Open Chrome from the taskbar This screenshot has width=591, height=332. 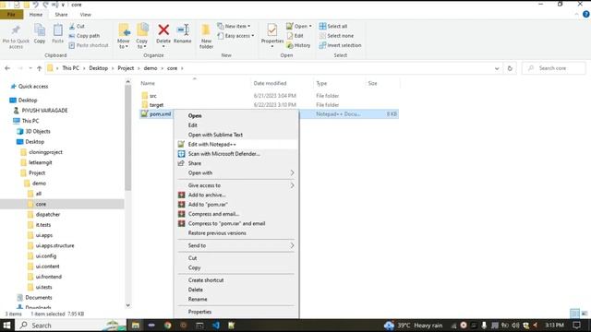pos(168,326)
